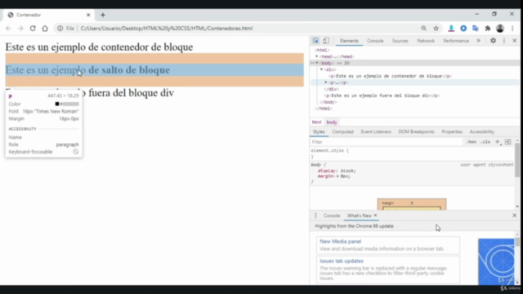Close the Contenedor tab
Screen dimensions: 523x294
(x=88, y=15)
